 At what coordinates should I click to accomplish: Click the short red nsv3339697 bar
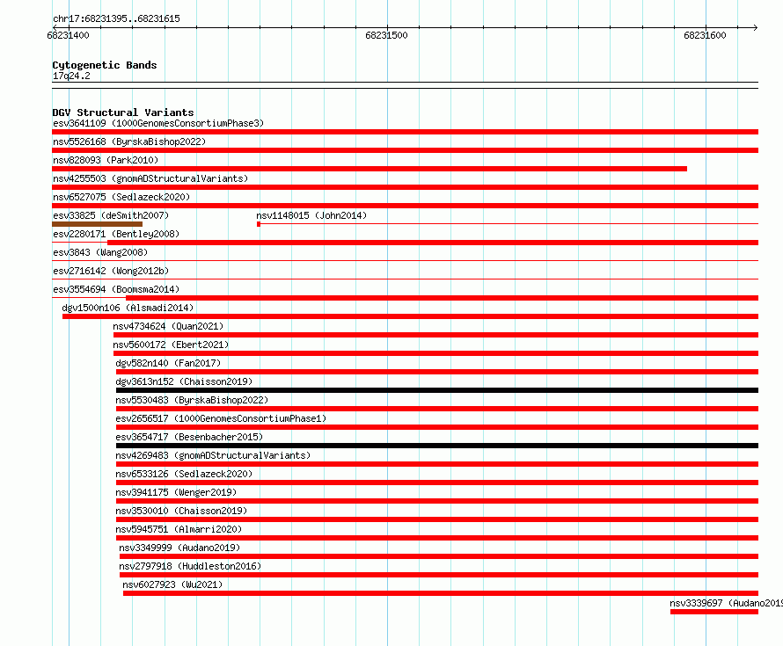coord(714,612)
